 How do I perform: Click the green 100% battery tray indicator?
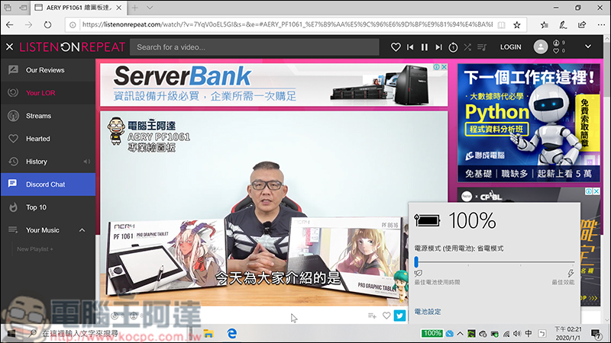(x=432, y=333)
